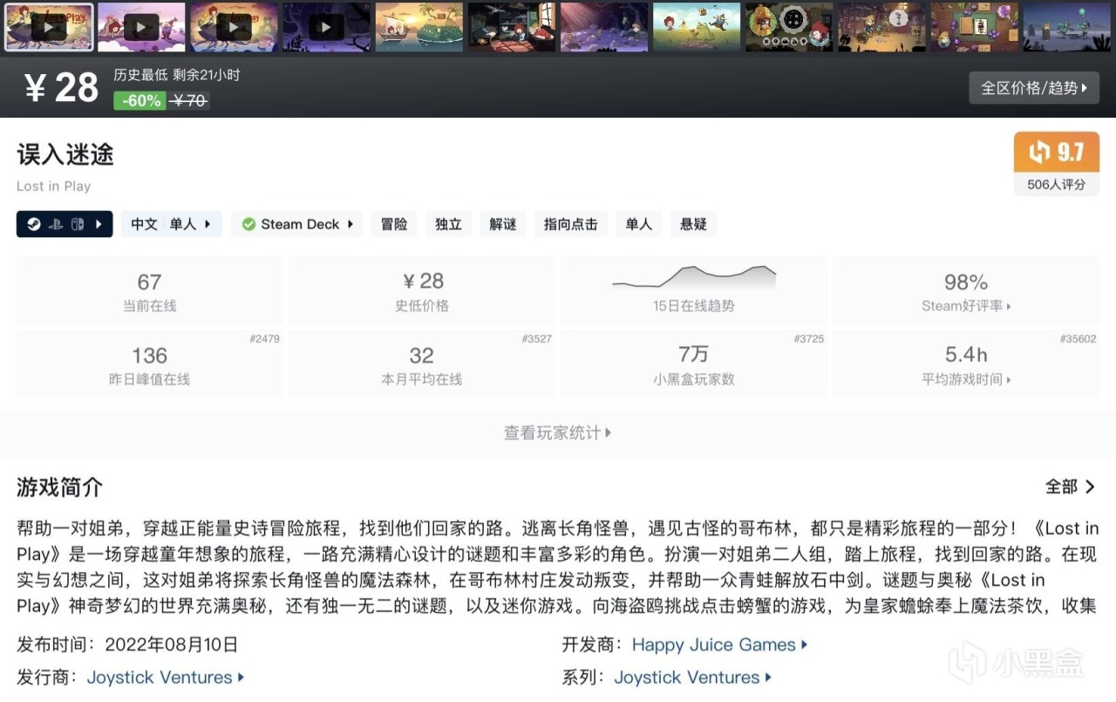The image size is (1116, 702).
Task: Play the dark purple night-scene video thumbnail
Action: click(x=326, y=27)
